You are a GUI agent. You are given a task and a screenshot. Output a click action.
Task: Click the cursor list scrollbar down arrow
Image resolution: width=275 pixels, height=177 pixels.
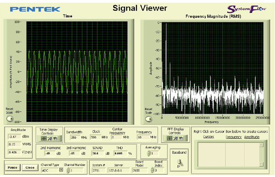pos(261,164)
